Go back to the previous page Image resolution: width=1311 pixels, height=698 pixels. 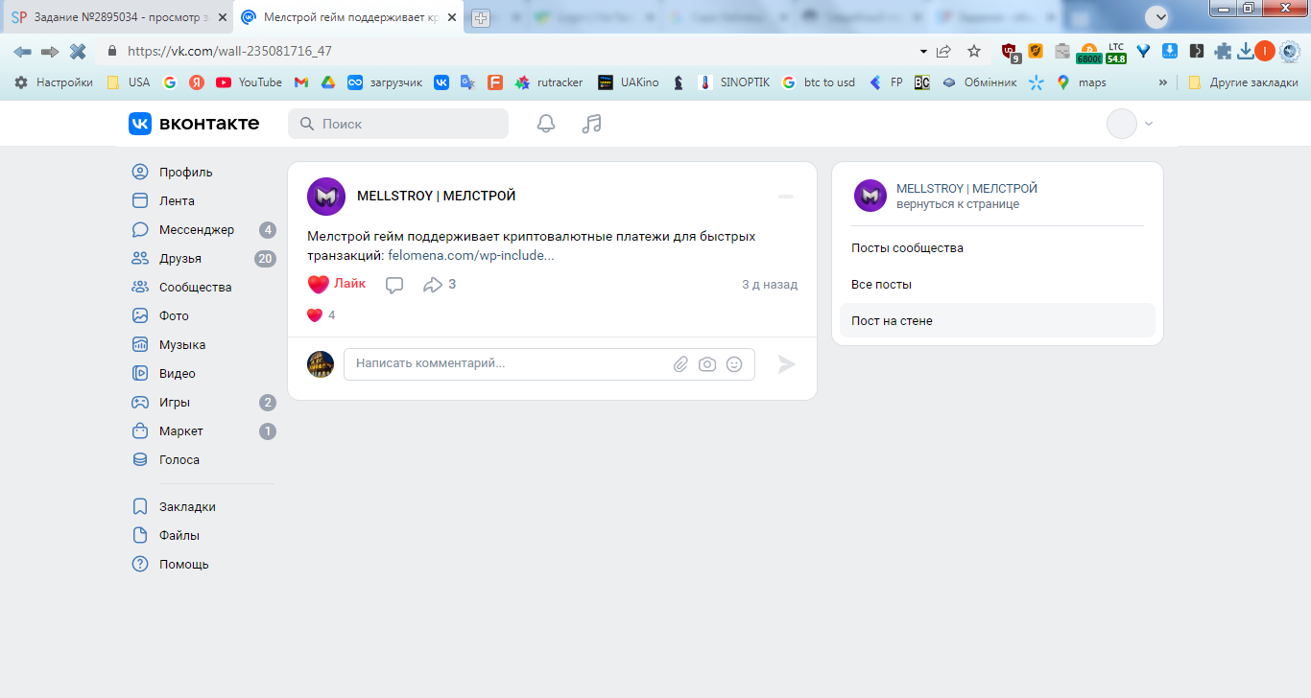(x=22, y=51)
